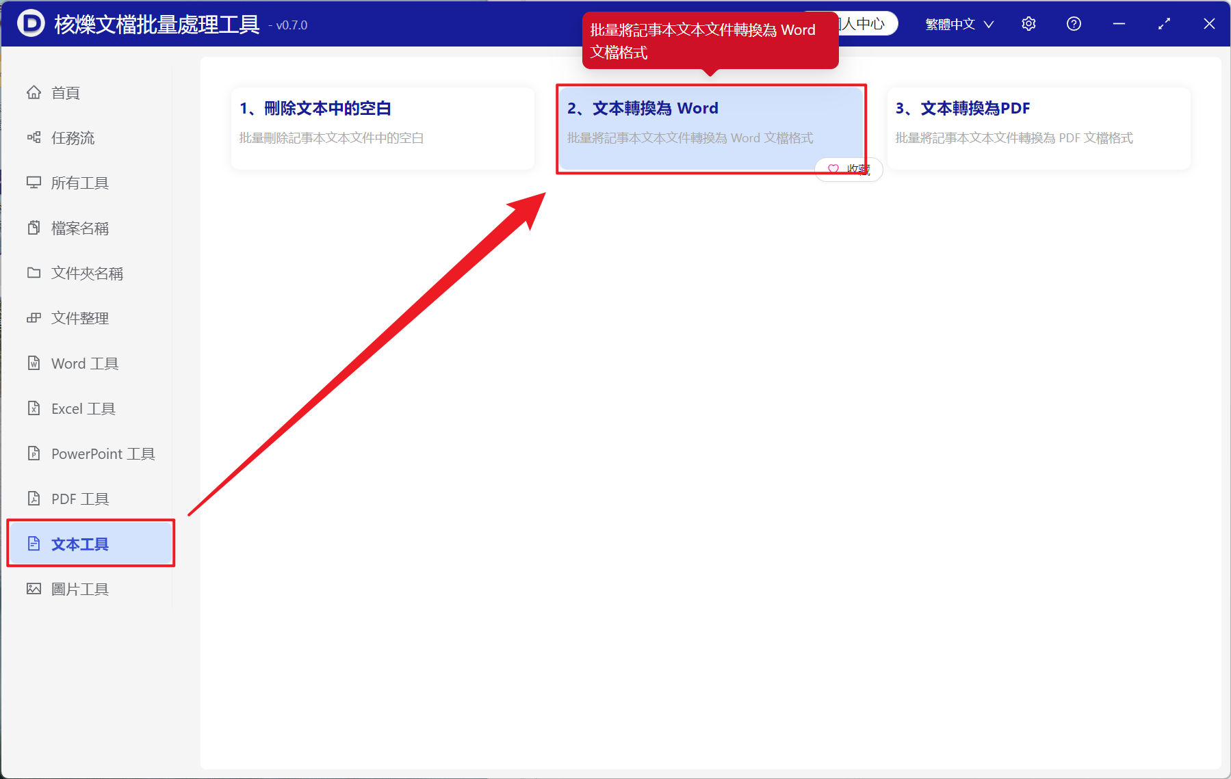Select 文件整理 in sidebar
The height and width of the screenshot is (779, 1231).
(90, 318)
